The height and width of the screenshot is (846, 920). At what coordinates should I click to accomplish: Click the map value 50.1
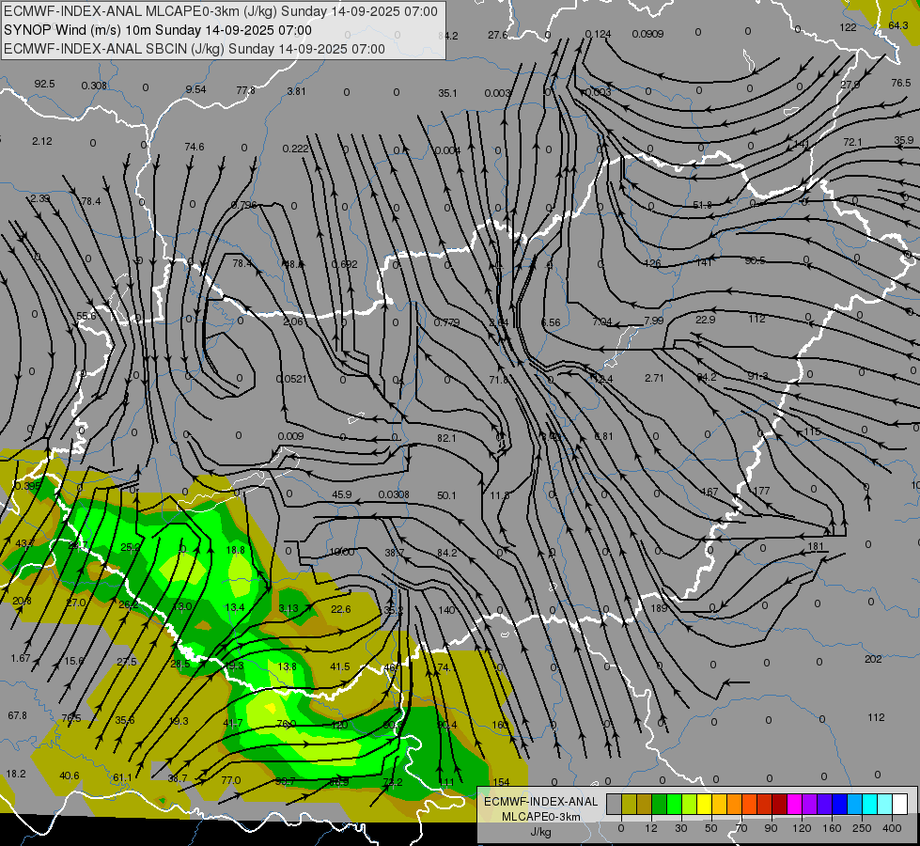(446, 495)
